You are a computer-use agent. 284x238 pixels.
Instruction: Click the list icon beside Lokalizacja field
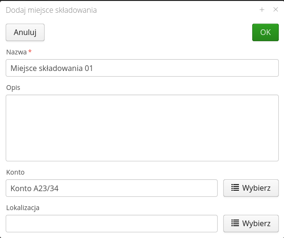click(235, 223)
